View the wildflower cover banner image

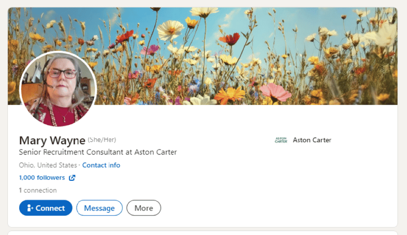coord(202,56)
